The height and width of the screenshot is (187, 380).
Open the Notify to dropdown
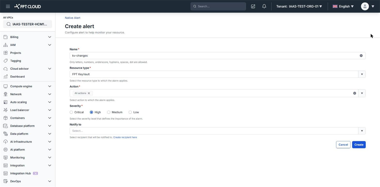click(218, 131)
